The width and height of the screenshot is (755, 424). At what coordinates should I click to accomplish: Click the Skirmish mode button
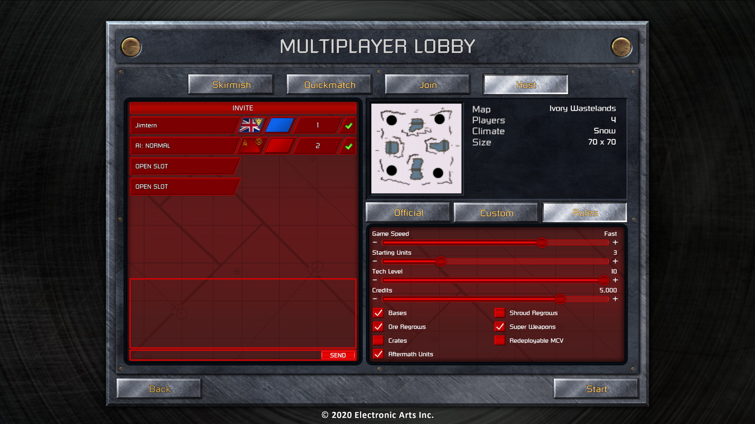coord(231,84)
